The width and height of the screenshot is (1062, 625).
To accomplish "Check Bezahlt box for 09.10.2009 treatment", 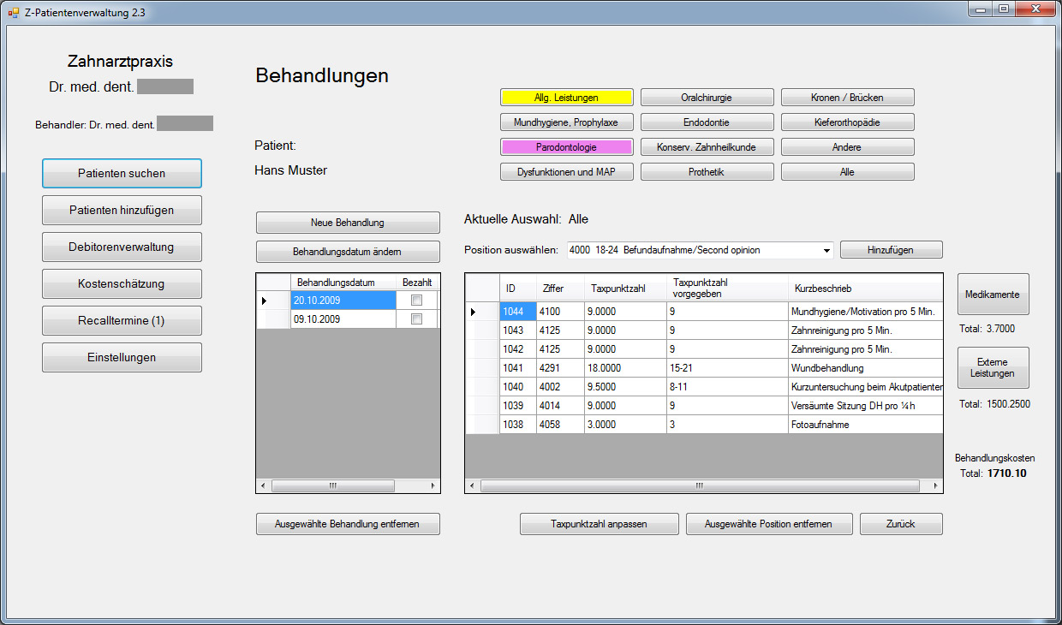I will (x=416, y=319).
